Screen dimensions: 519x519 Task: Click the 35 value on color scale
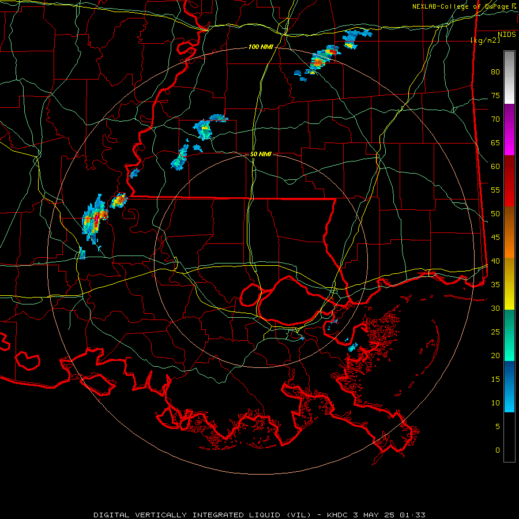495,285
